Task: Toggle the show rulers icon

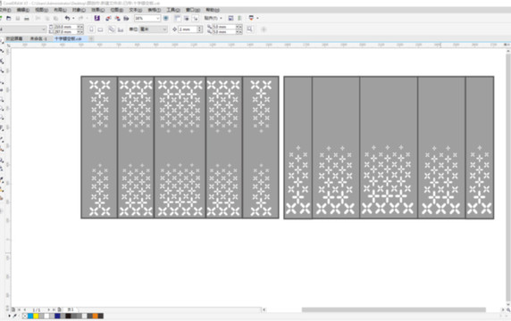Action: click(177, 18)
